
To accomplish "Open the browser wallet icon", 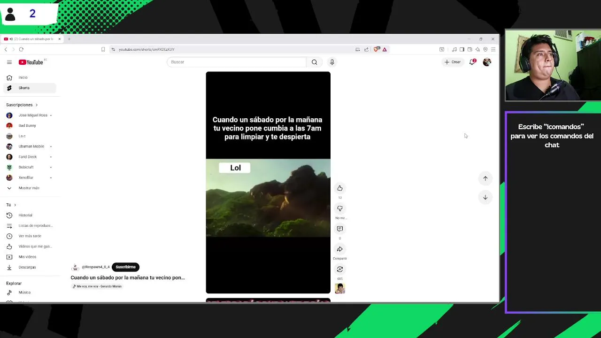I will [470, 49].
